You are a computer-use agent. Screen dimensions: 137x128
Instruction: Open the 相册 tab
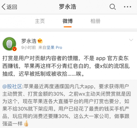95,21
